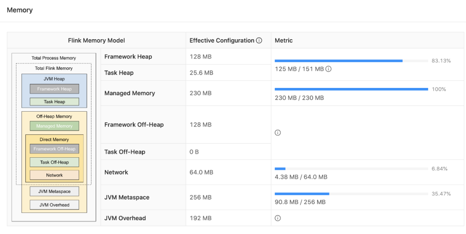Click the JVM Metaspace box in diagram
466x234 pixels.
coord(54,191)
